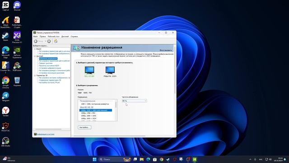The width and height of the screenshot is (289, 163).
Task: Select highlighted 1080p 1920 × 1080 resolution
Action: (95, 110)
